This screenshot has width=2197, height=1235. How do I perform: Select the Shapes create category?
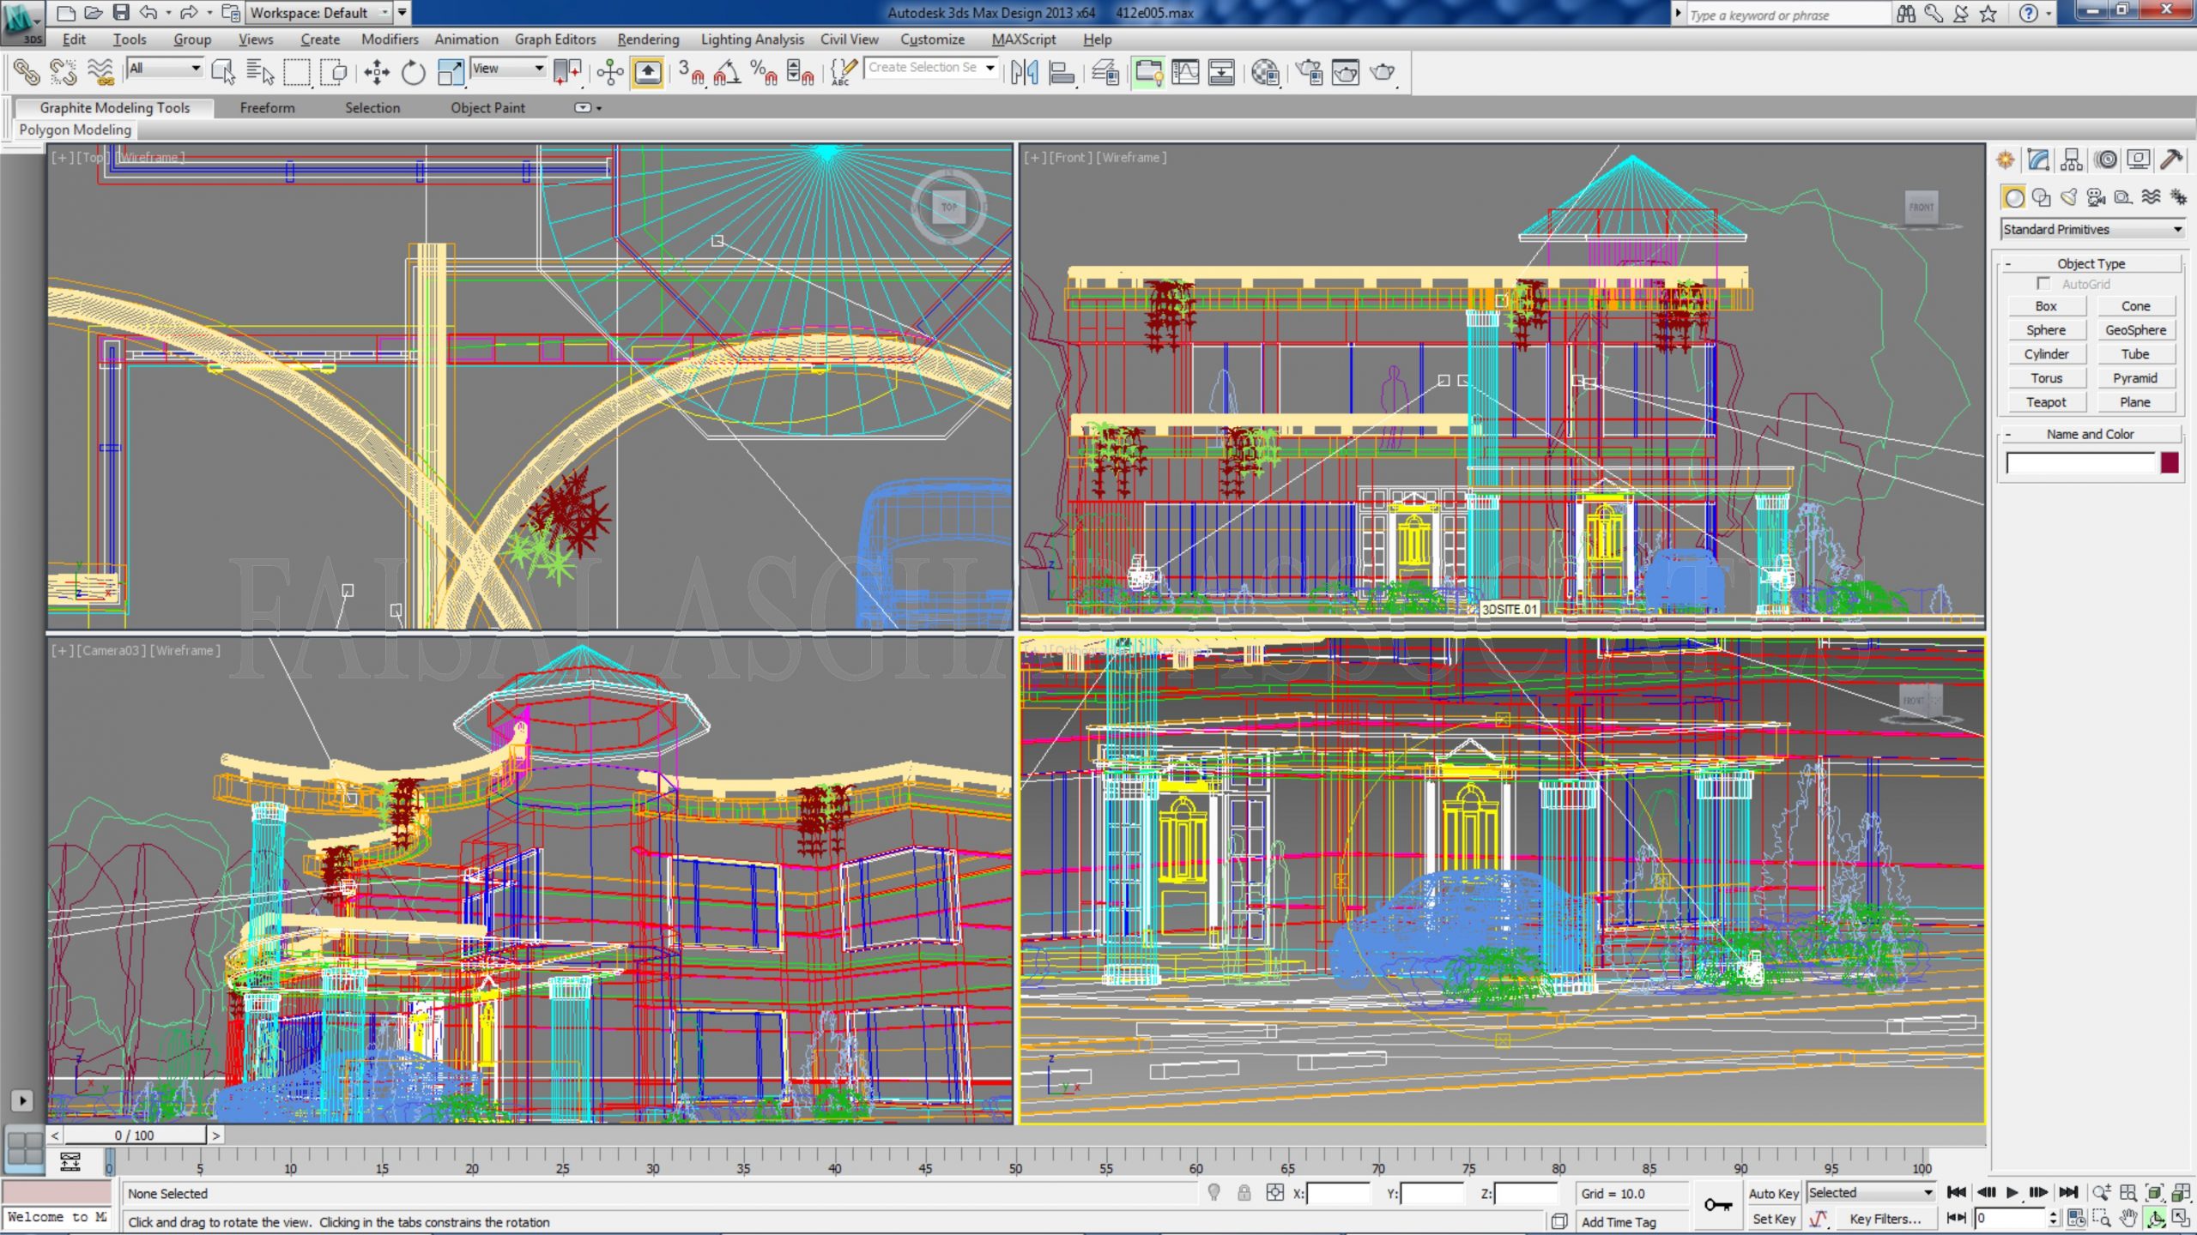click(2042, 197)
